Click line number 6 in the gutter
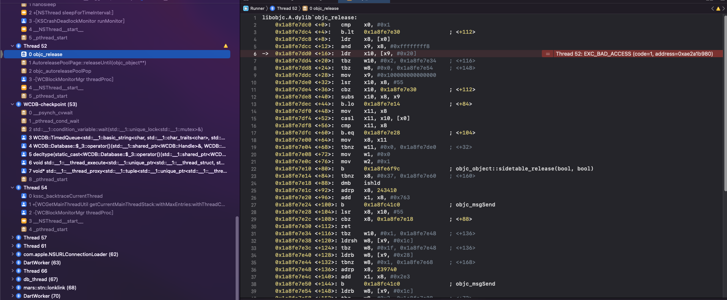 [255, 54]
